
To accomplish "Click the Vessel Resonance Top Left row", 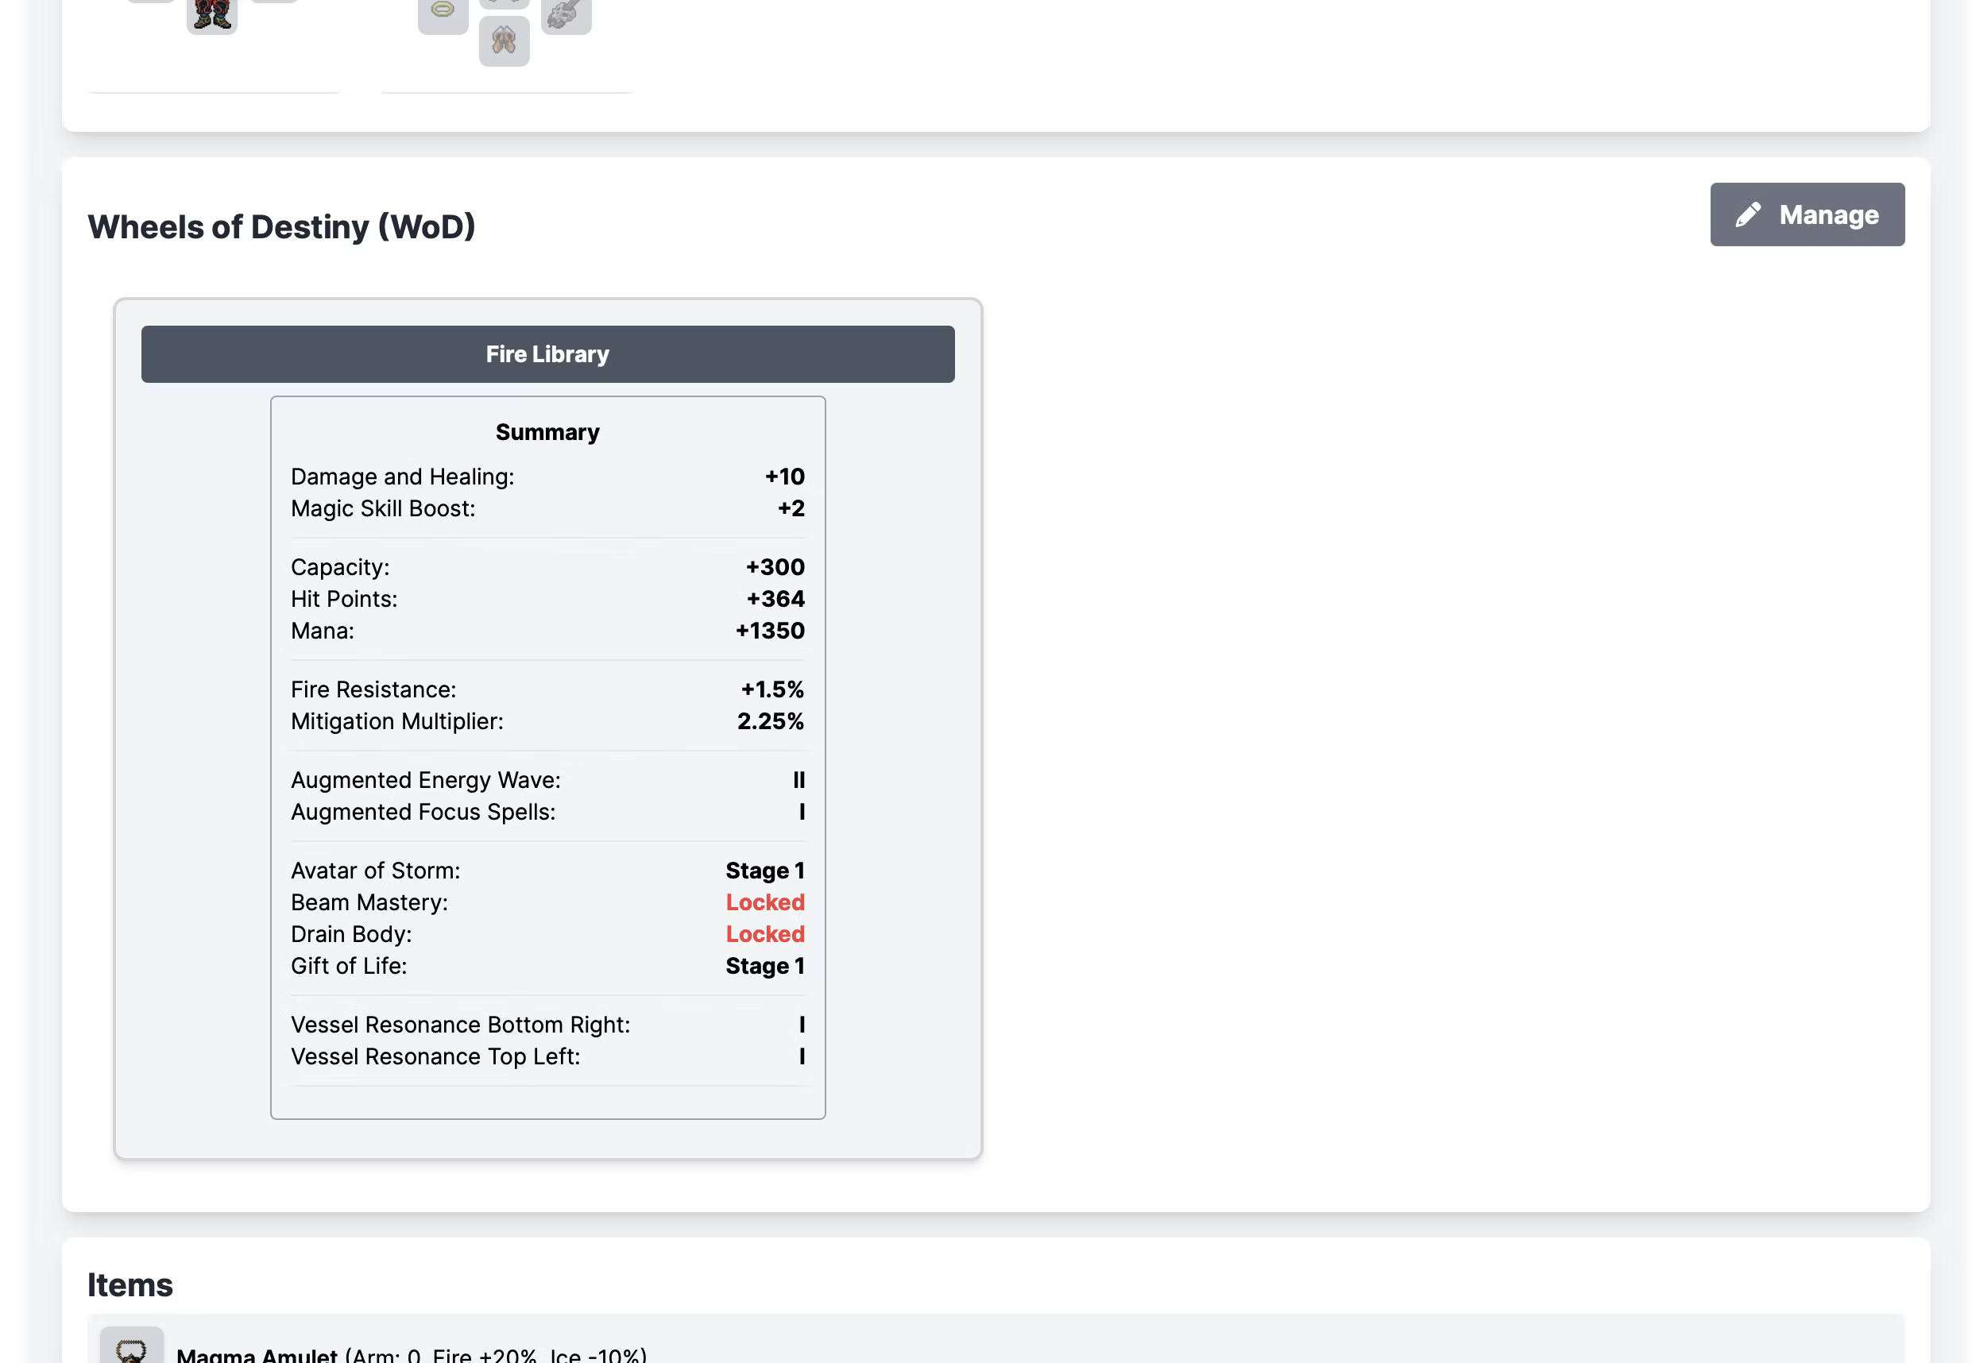I will click(x=547, y=1056).
